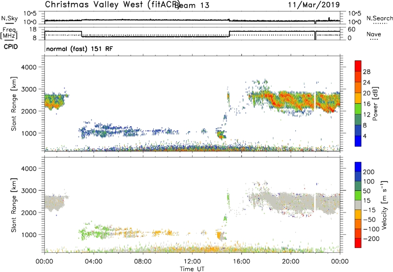Click the title "Christmas Valley West (fitACF)"
393x272 pixels.
click(x=112, y=4)
